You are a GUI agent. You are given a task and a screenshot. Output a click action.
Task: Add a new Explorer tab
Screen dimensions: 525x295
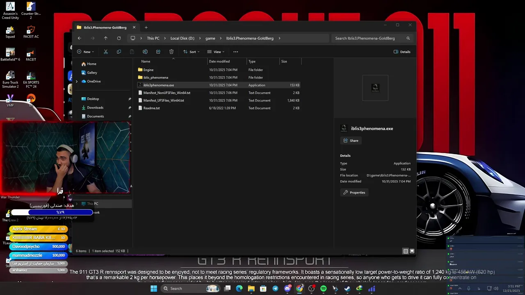(x=146, y=27)
